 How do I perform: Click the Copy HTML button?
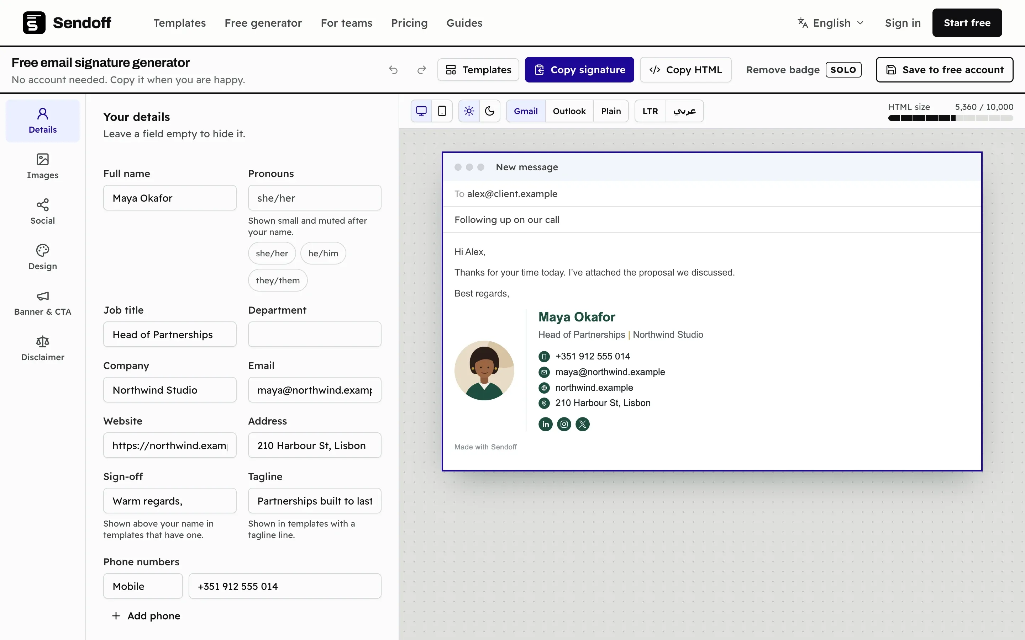686,70
